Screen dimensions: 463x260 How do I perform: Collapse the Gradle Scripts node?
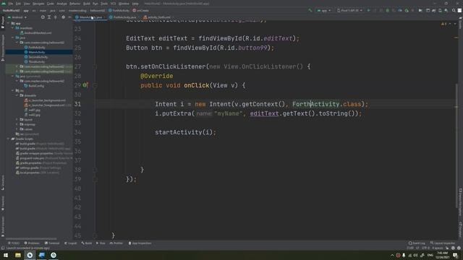[x=9, y=139]
